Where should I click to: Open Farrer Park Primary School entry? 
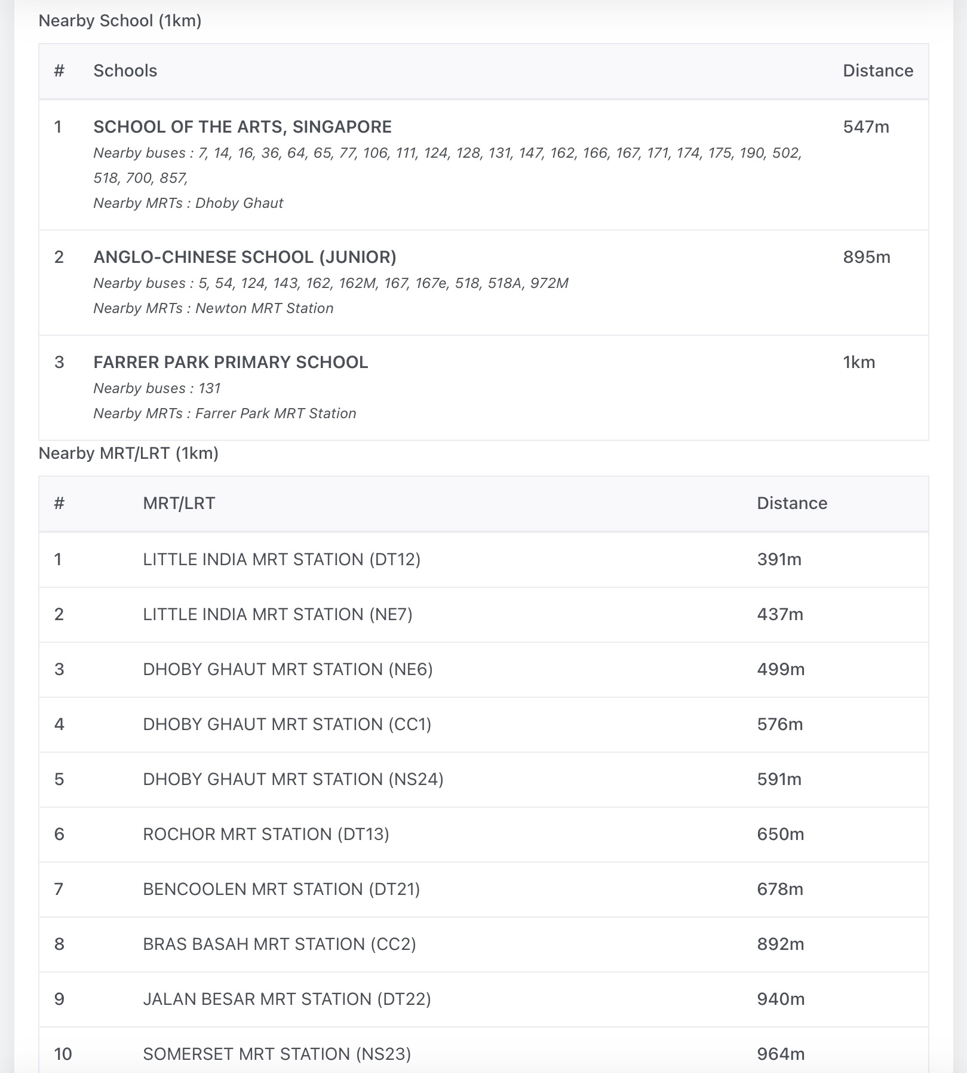[231, 362]
